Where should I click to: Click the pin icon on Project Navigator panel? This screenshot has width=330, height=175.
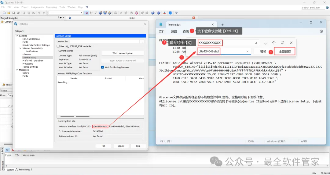59,18
